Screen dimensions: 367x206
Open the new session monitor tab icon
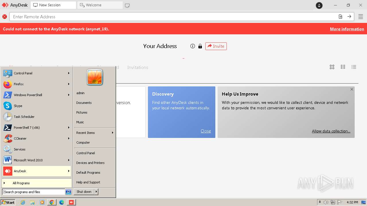point(127,5)
